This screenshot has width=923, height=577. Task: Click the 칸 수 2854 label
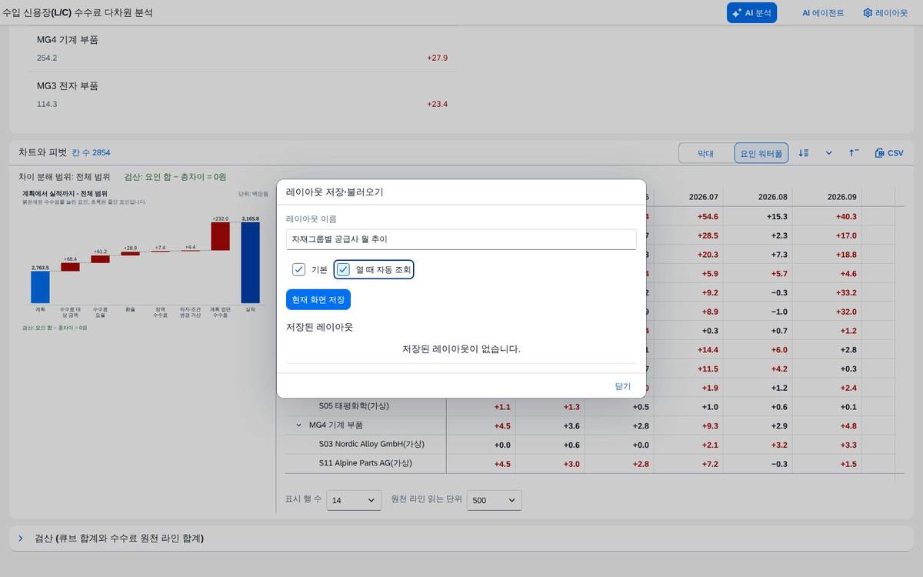91,153
